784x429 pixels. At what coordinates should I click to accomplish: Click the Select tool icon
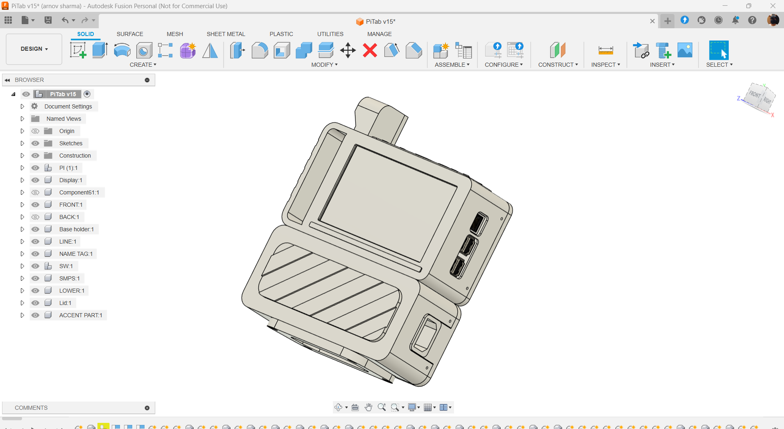click(x=719, y=50)
